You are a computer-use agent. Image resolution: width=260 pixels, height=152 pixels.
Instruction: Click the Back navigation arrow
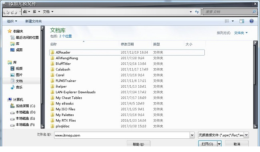6,12
